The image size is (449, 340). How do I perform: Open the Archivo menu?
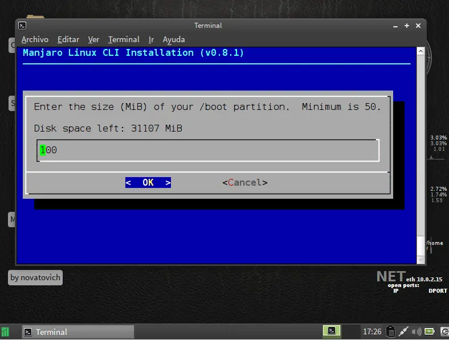point(35,39)
